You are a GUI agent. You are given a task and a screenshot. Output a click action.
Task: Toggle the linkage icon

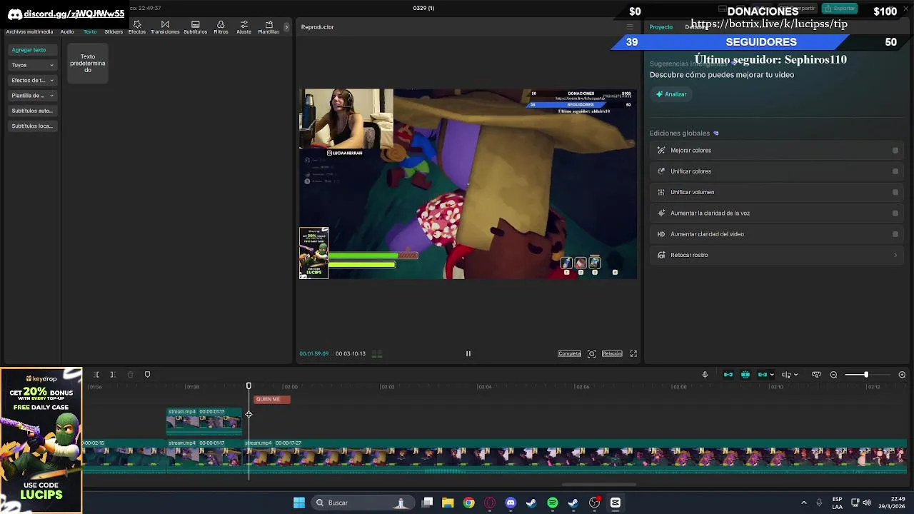(762, 375)
